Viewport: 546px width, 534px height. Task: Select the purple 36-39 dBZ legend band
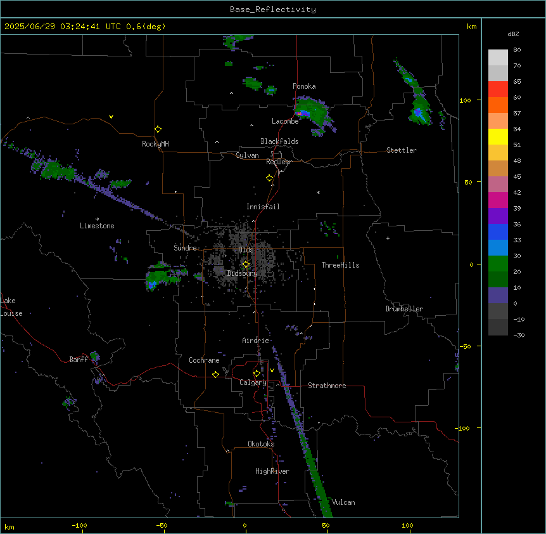(x=498, y=216)
